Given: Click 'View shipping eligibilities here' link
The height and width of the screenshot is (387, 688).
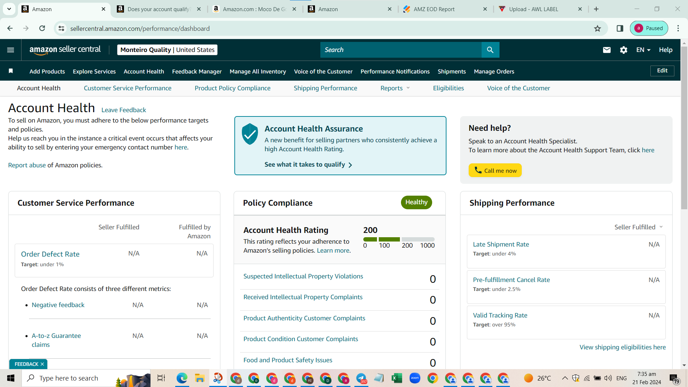Looking at the screenshot, I should pos(623,347).
